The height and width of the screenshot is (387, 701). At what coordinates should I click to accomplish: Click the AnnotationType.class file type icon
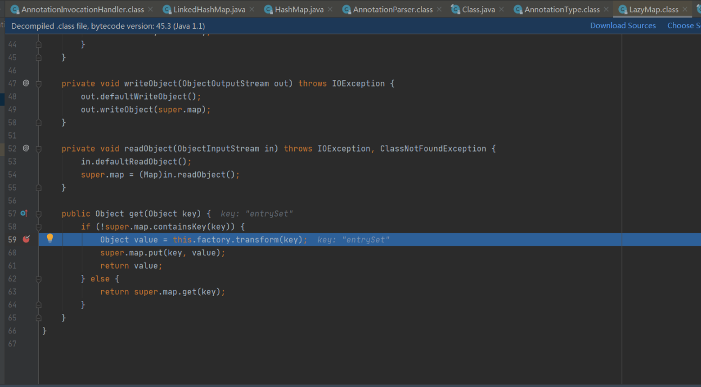click(x=518, y=9)
